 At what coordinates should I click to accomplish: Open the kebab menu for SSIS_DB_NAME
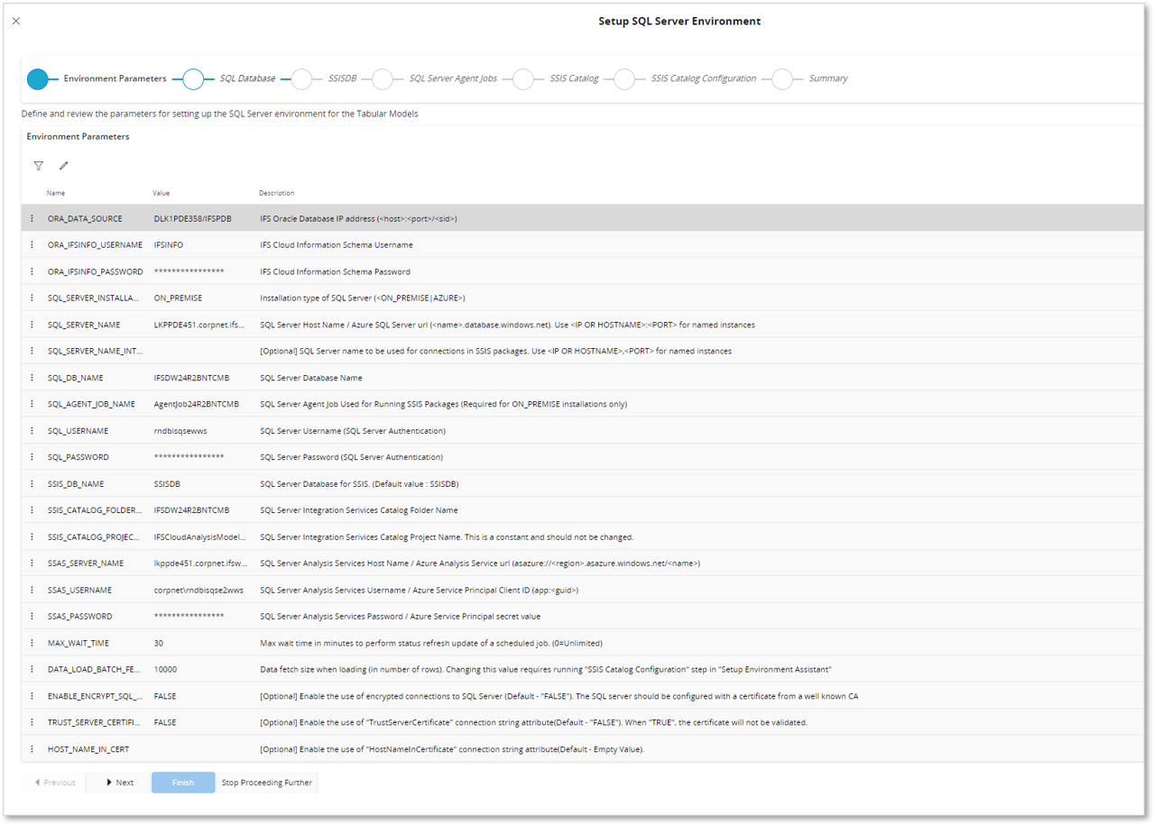(32, 483)
